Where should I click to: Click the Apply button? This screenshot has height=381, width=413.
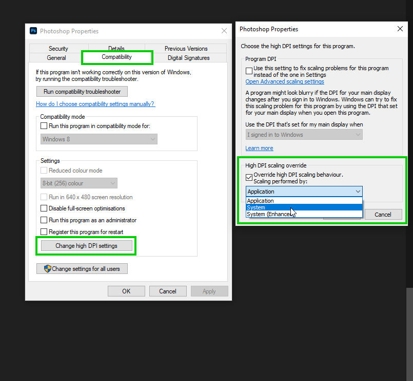click(209, 291)
